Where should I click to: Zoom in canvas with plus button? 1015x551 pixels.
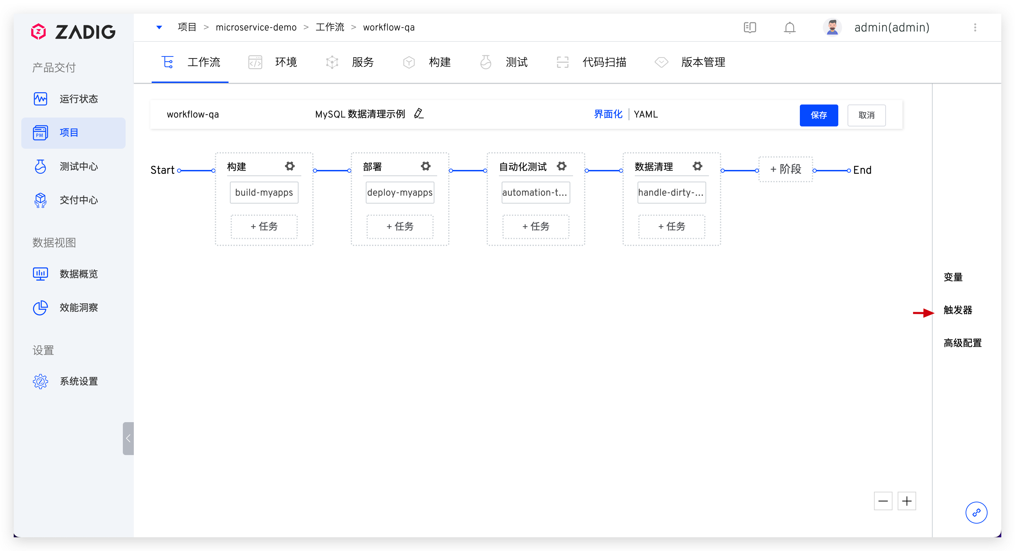point(907,501)
